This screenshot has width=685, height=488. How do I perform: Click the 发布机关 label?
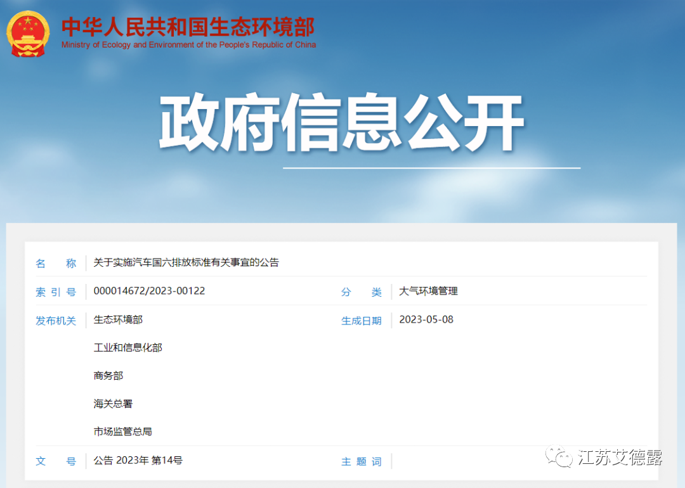click(x=56, y=320)
